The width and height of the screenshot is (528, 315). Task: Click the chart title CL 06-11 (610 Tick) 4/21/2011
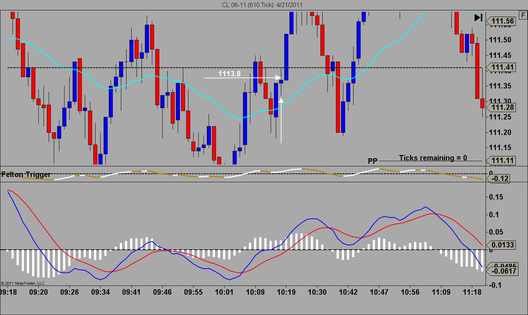click(262, 5)
